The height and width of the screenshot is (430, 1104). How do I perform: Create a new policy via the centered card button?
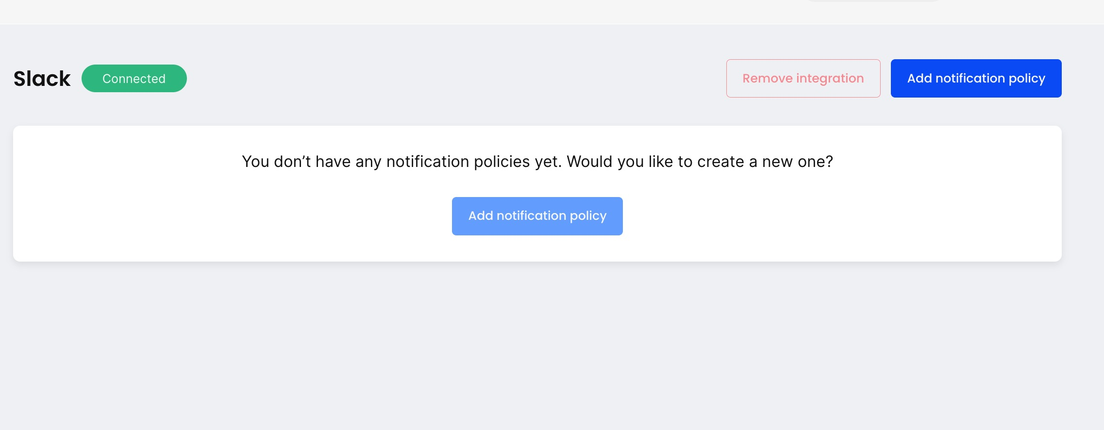(537, 216)
